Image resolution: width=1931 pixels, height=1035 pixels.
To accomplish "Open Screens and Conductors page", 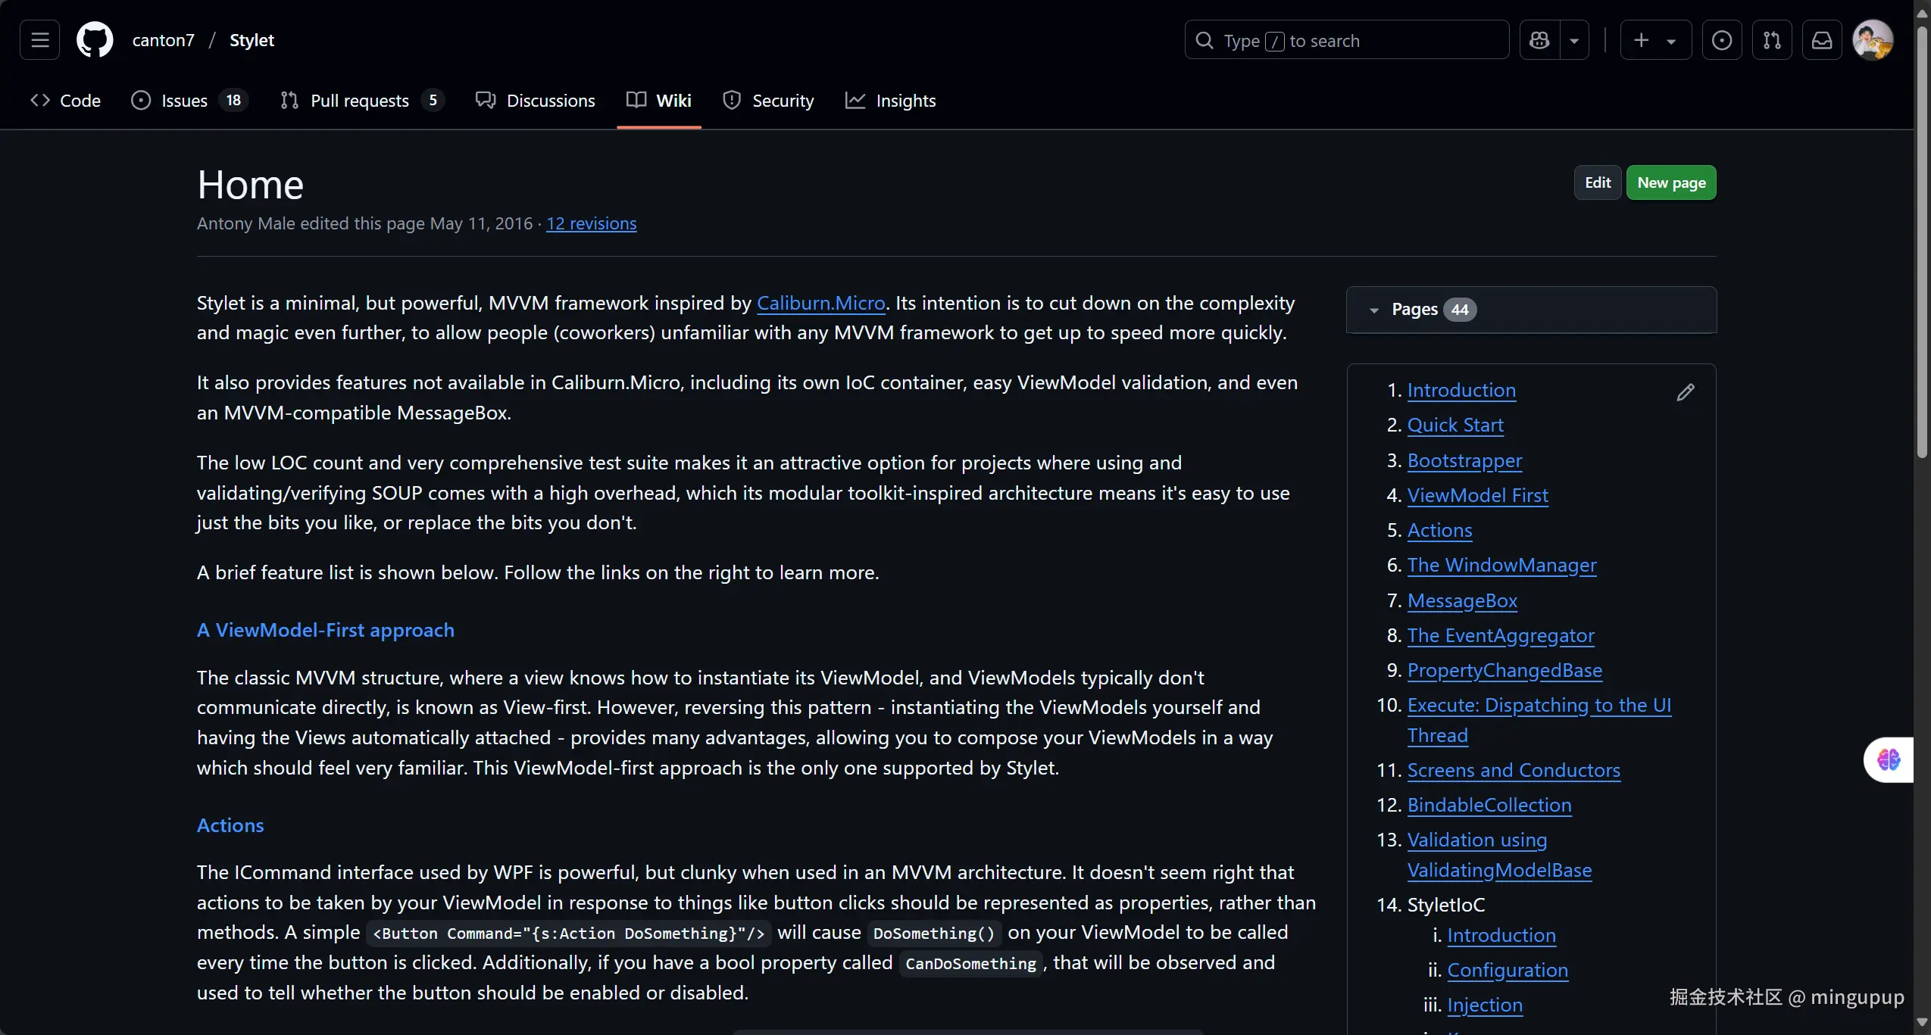I will [1514, 770].
